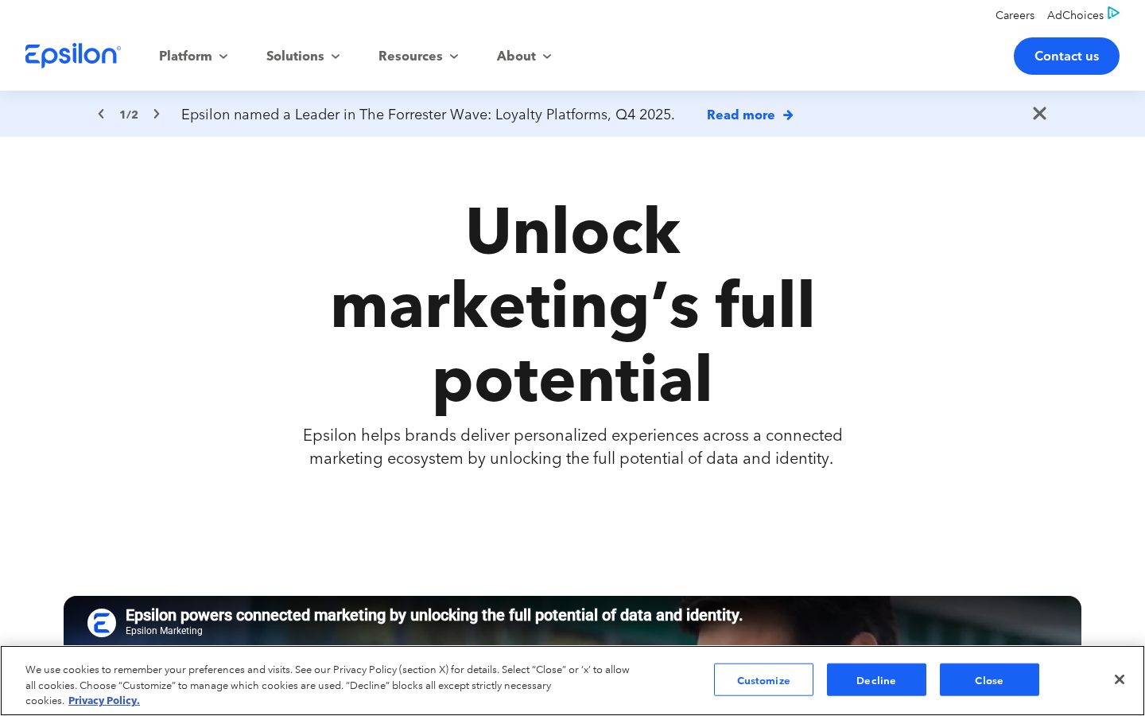Open the Careers link
Image resolution: width=1145 pixels, height=716 pixels.
coord(1015,15)
